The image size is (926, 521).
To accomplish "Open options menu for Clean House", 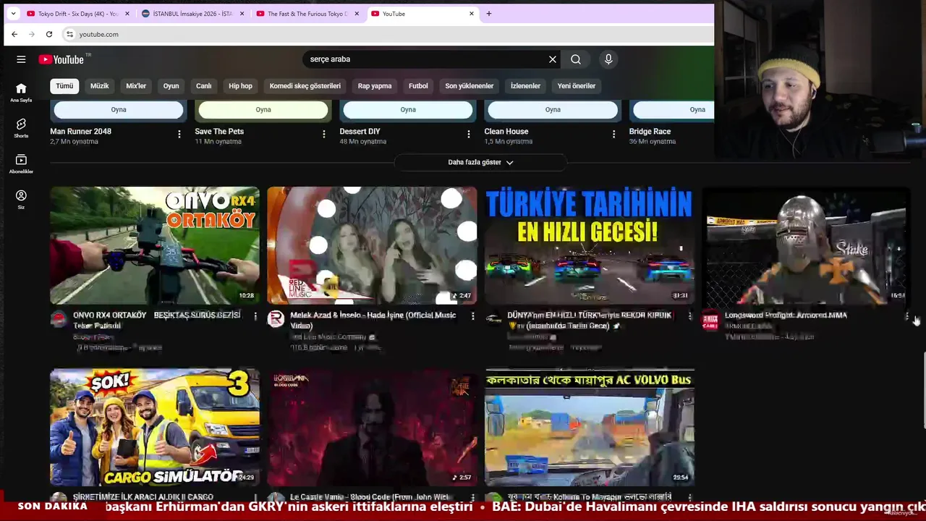I will click(x=613, y=134).
